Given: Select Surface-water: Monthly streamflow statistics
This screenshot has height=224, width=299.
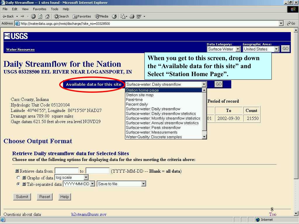Looking at the screenshot, I should tap(164, 118).
